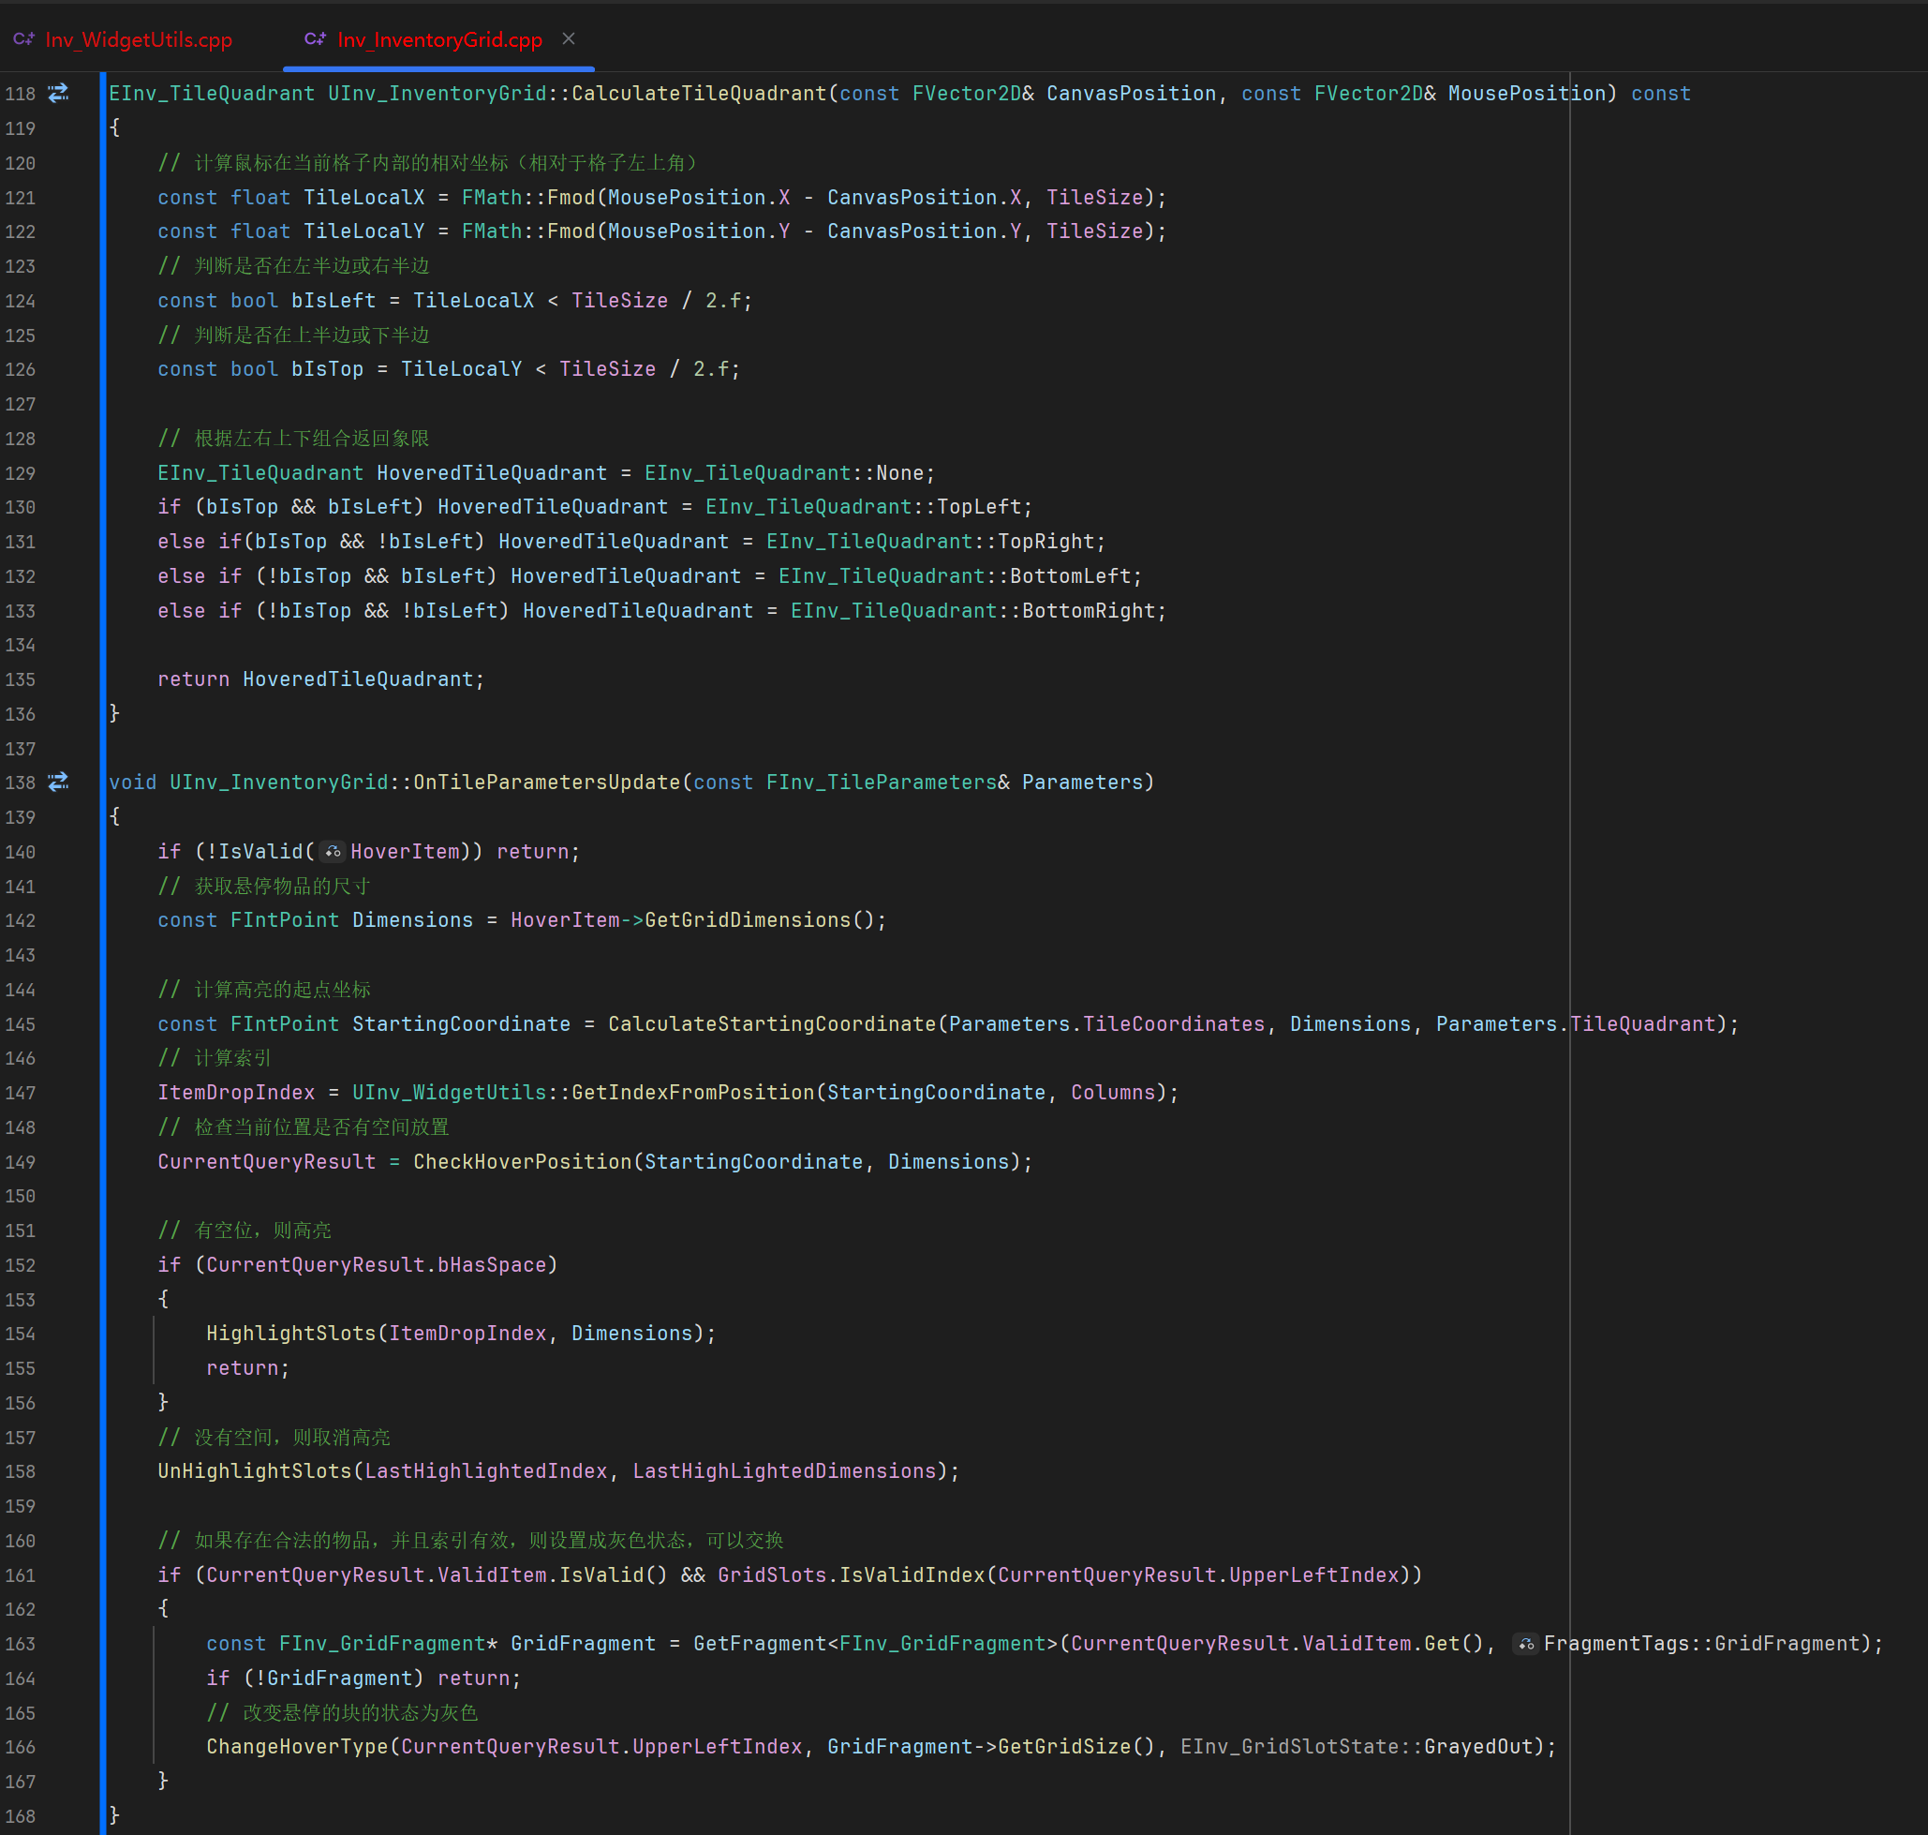Close the Inv_InventoryGrid.cpp tab

(569, 39)
